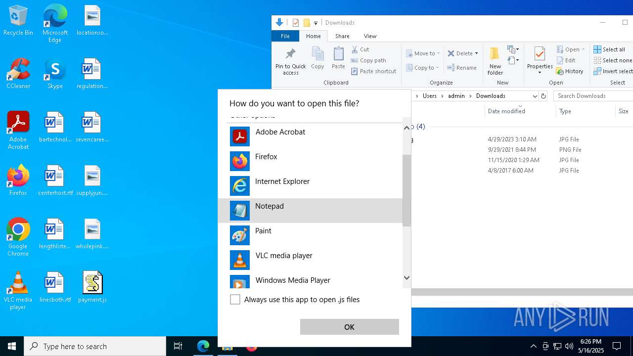The image size is (633, 356).
Task: Open the Delete dropdown arrow
Action: (x=476, y=53)
